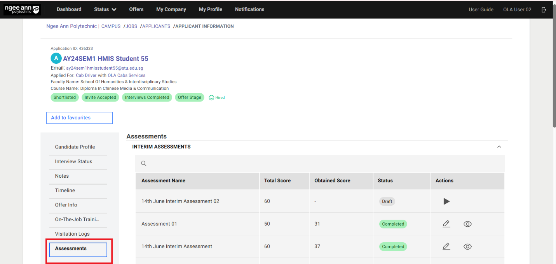Start the 14th June Interim Assessment 02
556x264 pixels.
coord(446,201)
